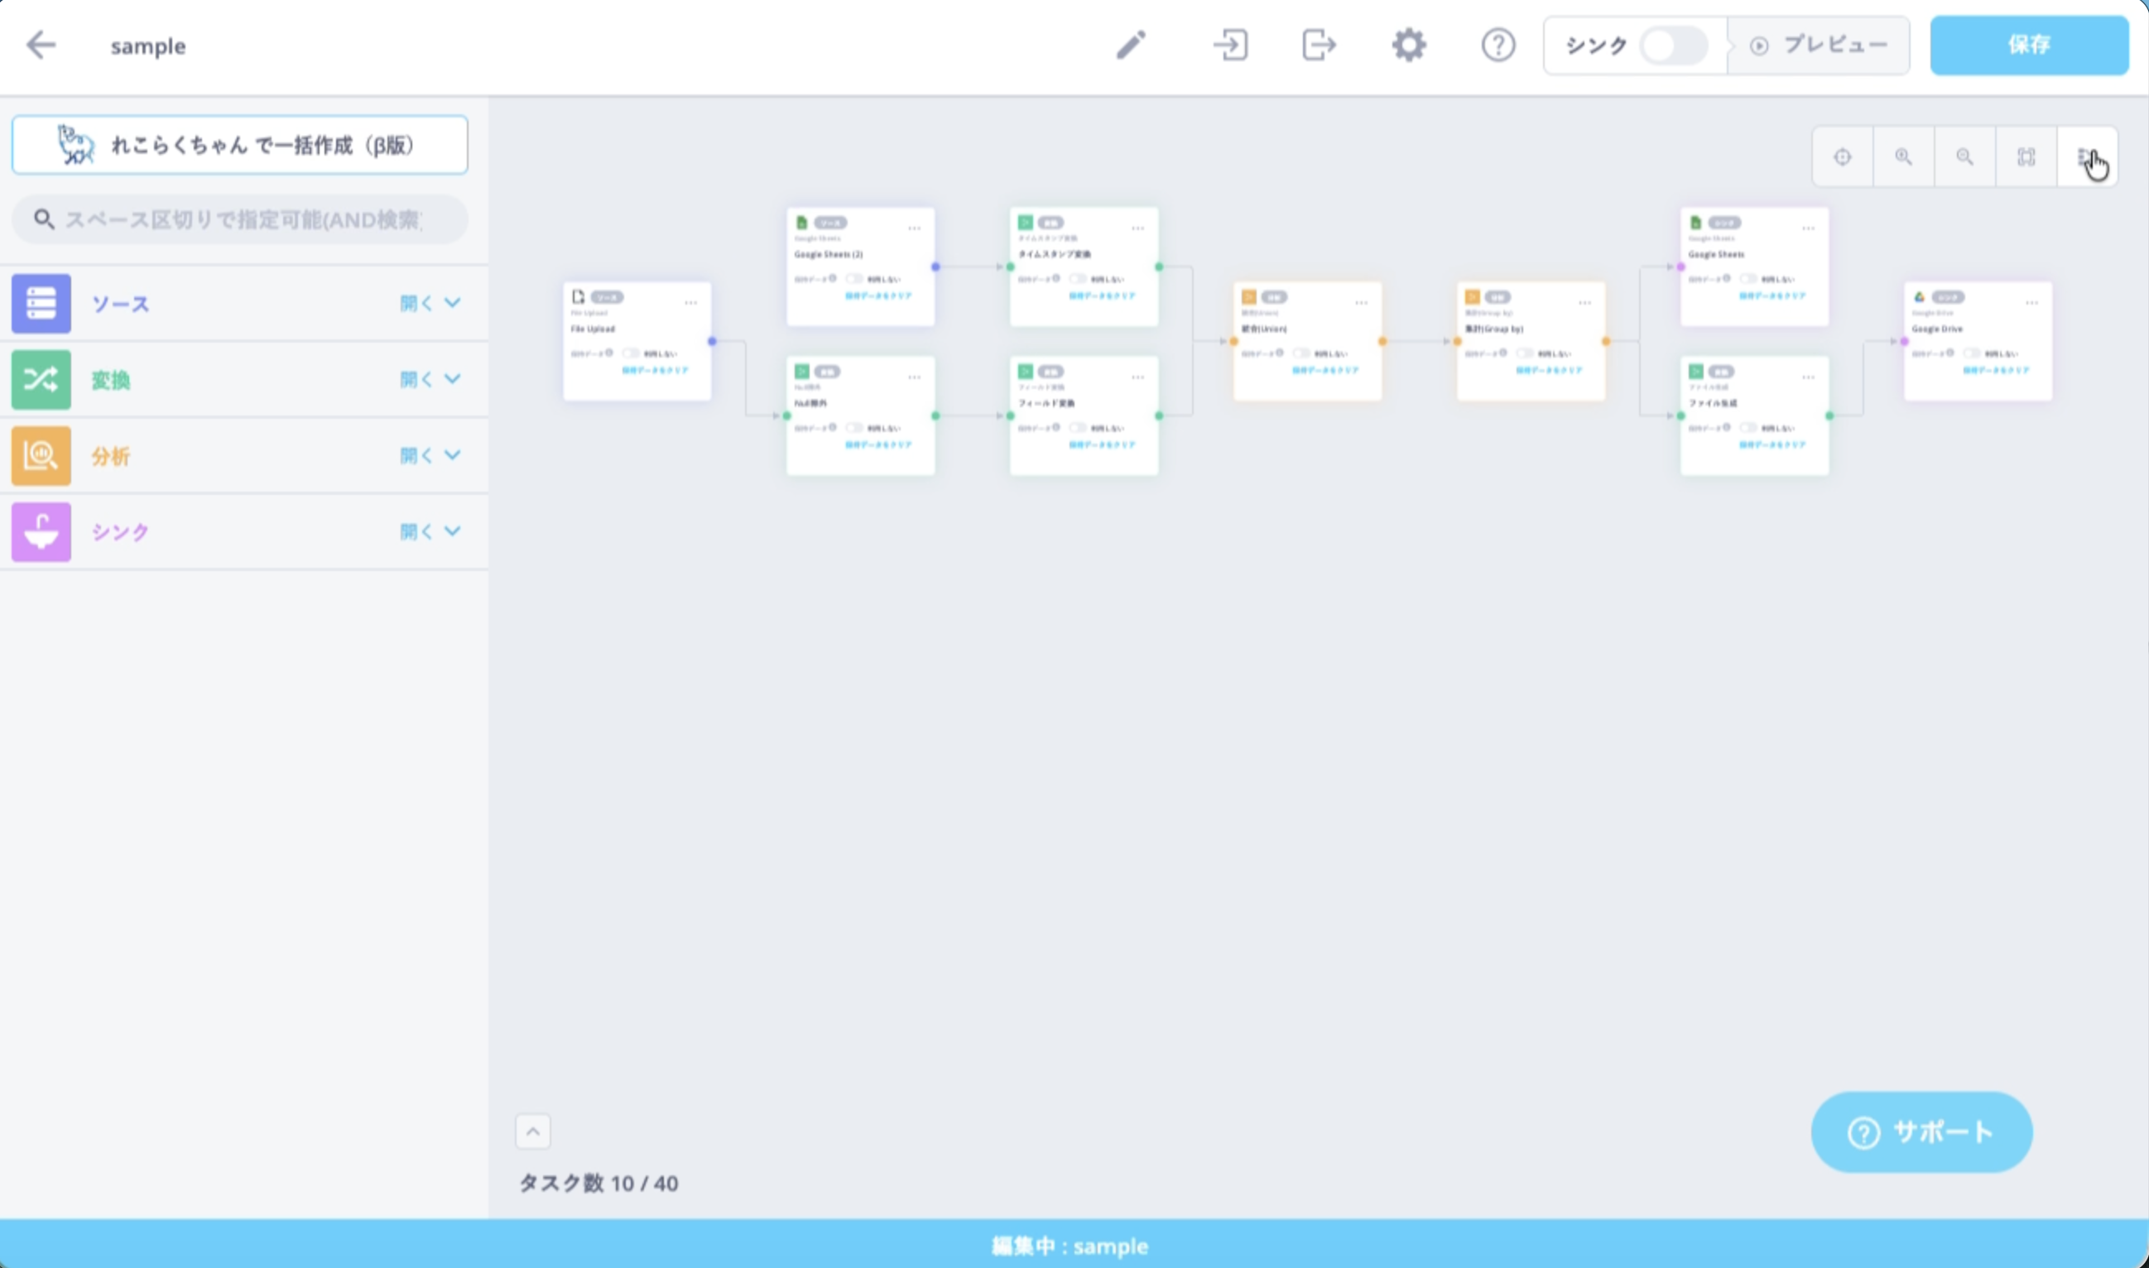Open help via the question mark icon
The image size is (2149, 1268).
[1498, 45]
